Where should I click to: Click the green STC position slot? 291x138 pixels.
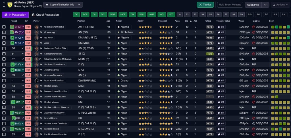coord(171,14)
